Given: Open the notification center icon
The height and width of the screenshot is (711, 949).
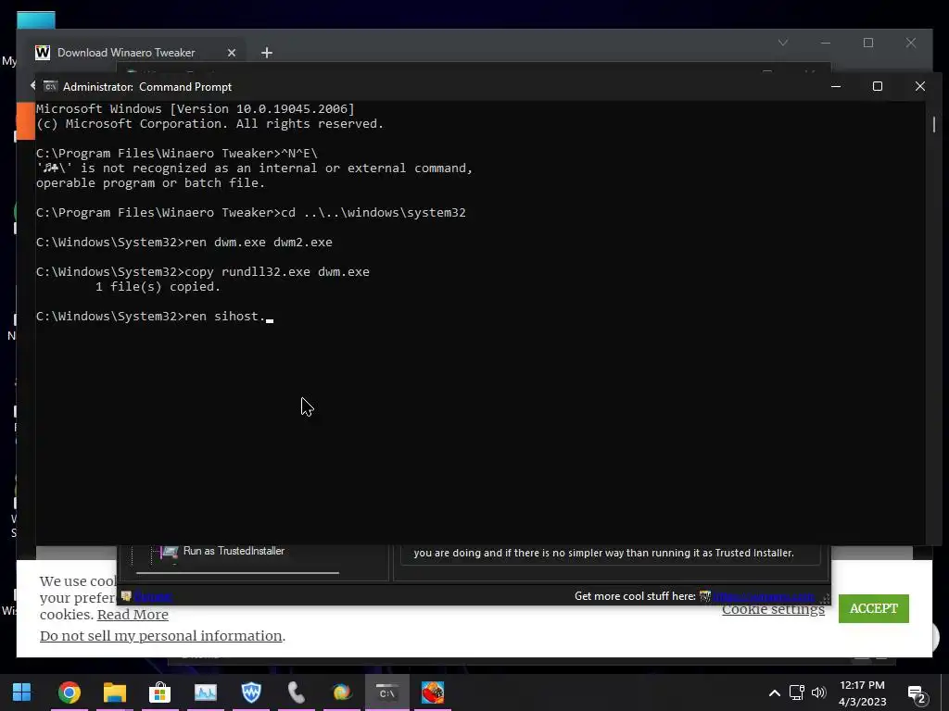Looking at the screenshot, I should [917, 694].
